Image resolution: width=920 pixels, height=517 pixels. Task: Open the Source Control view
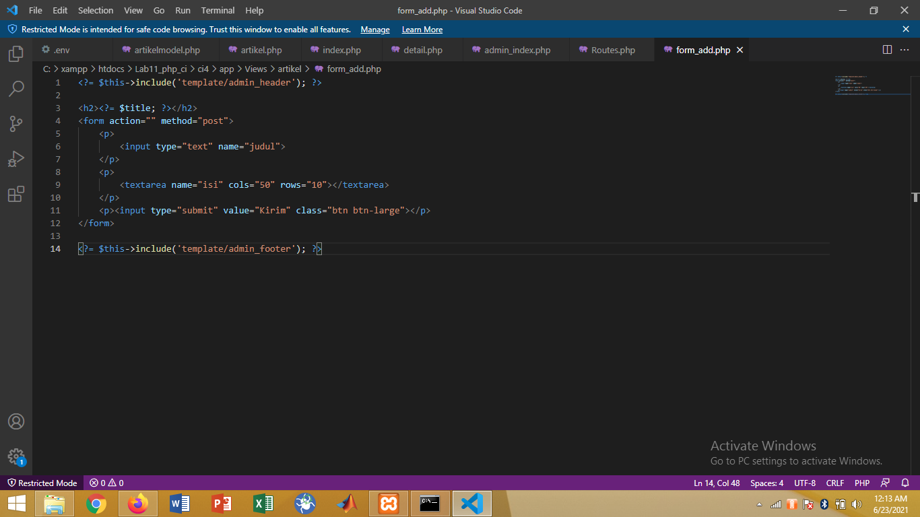pos(16,123)
